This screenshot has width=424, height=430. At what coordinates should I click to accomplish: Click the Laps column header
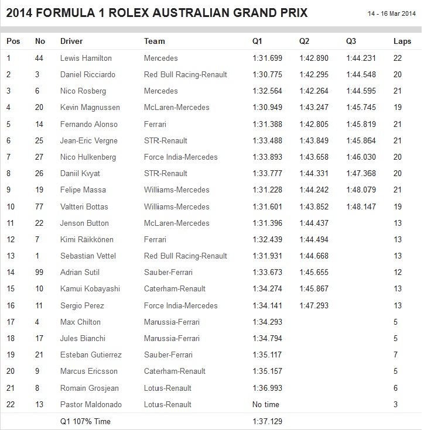pos(402,42)
